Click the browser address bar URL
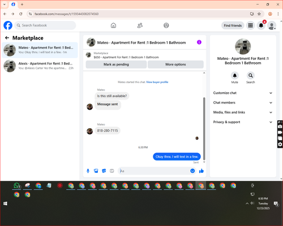Screen dimensions: 283x226 point(66,14)
